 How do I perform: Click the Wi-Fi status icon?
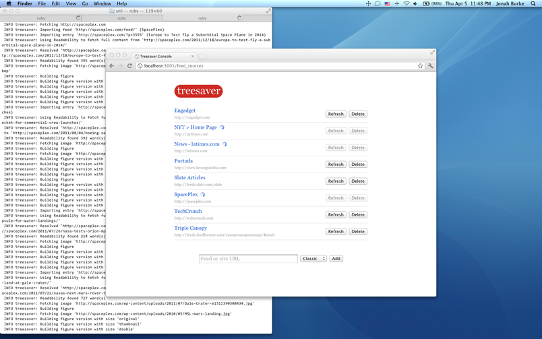coord(406,4)
